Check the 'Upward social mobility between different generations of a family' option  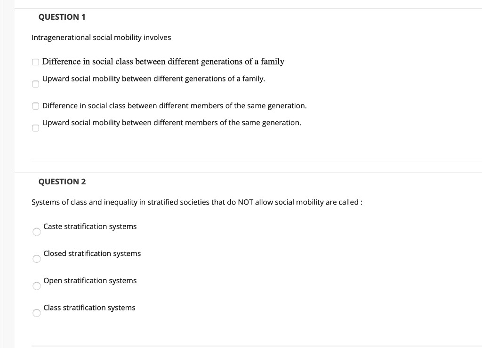point(35,84)
